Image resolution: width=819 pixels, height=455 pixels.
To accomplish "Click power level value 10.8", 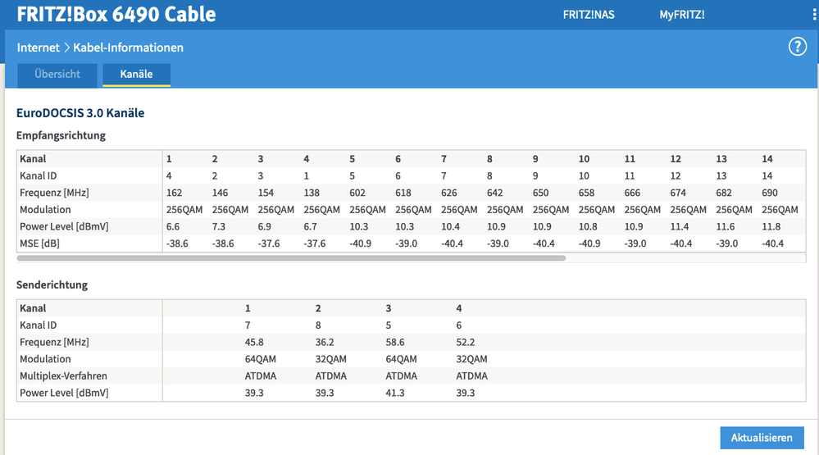I will coord(588,227).
